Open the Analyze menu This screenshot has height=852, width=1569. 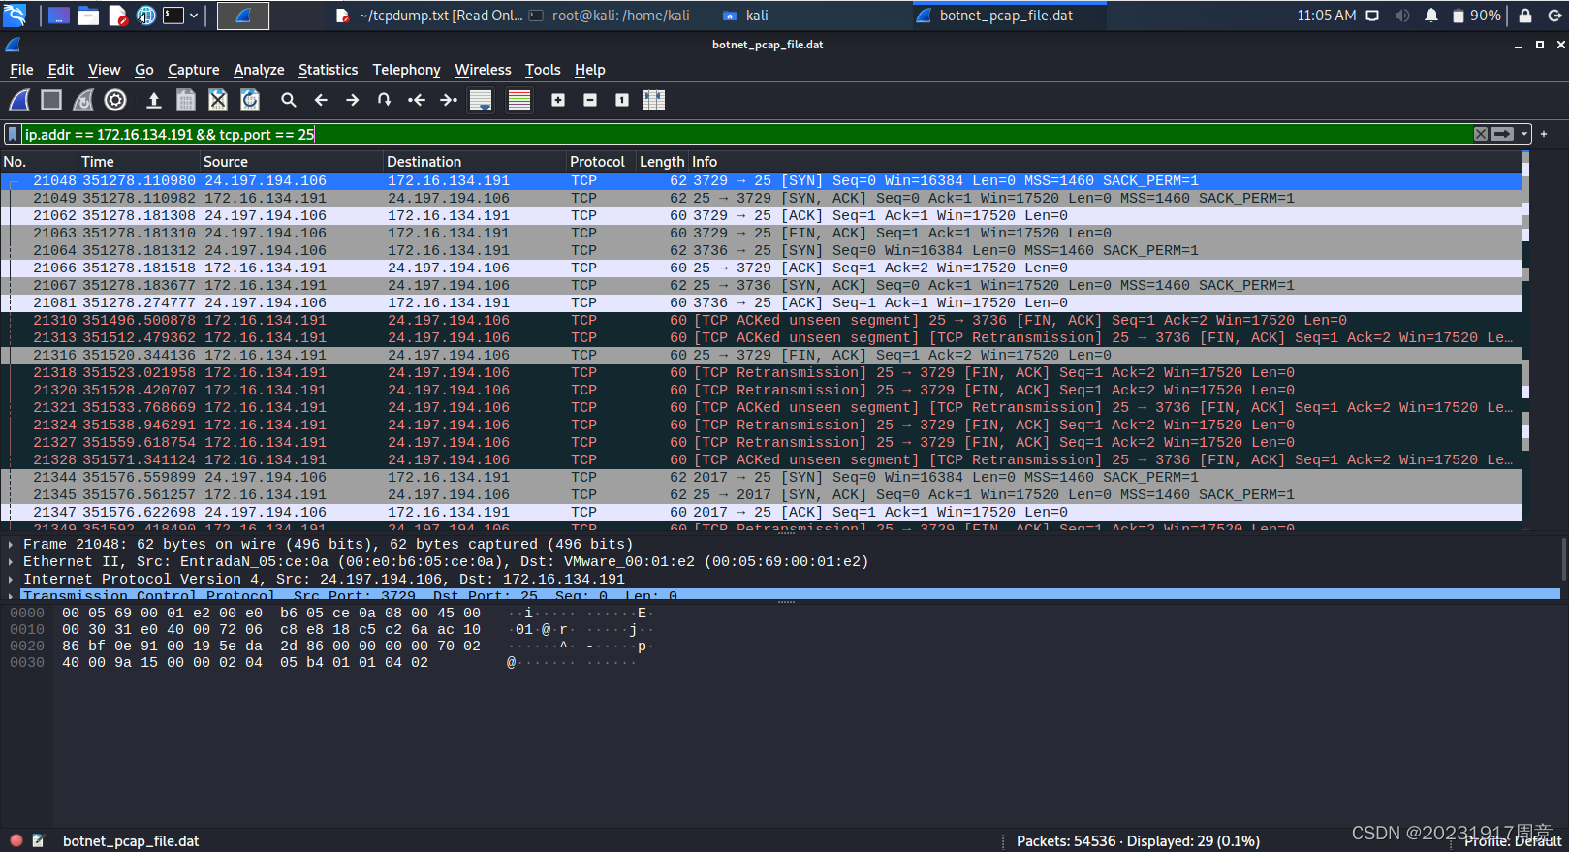coord(259,70)
